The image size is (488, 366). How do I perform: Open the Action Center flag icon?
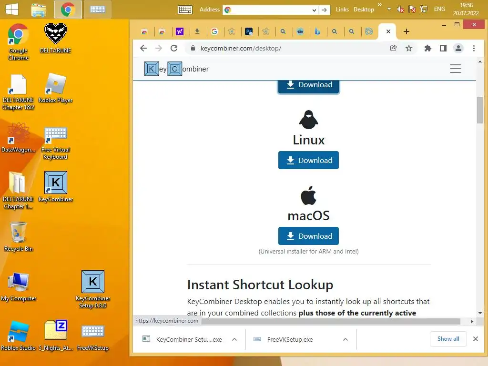point(412,10)
